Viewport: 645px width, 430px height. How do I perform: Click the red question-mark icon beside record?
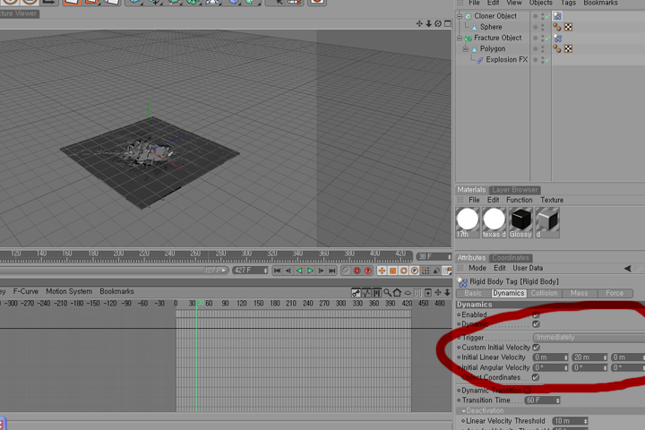(368, 271)
